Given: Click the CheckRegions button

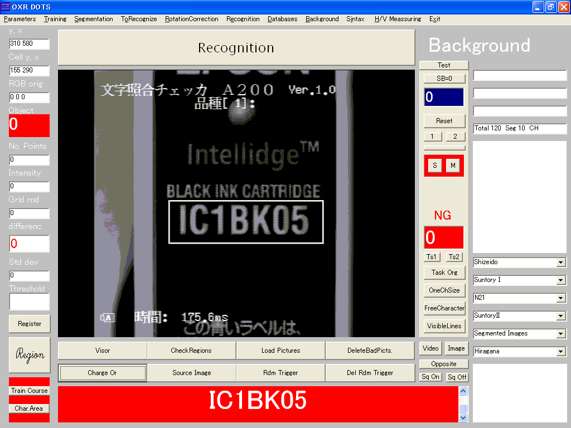Looking at the screenshot, I should click(192, 351).
